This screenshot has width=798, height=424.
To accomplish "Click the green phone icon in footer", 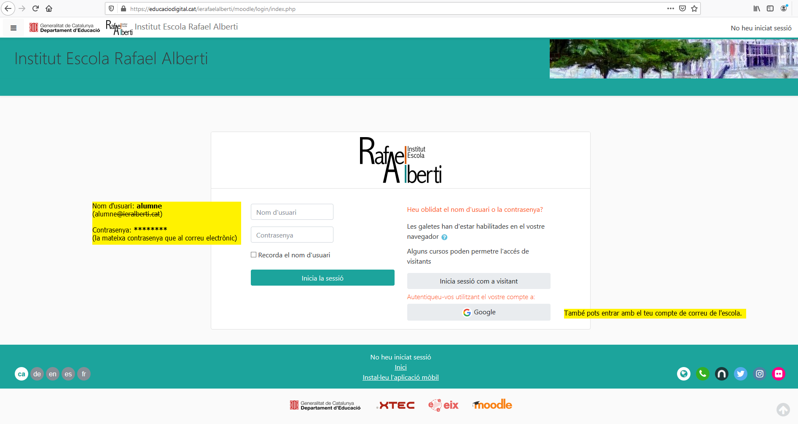I will pos(702,374).
